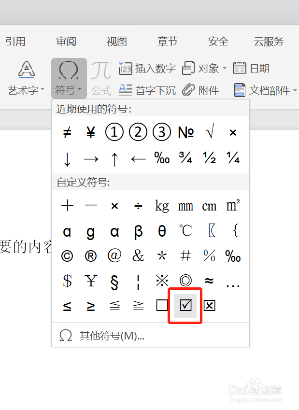The image size is (299, 410).
Task: Insert the right arrow → symbol
Action: 91,159
